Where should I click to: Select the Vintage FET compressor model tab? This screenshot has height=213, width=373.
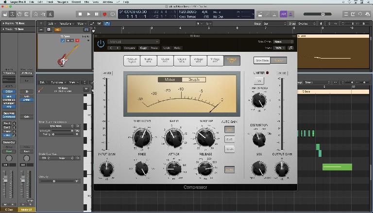pyautogui.click(x=215, y=61)
